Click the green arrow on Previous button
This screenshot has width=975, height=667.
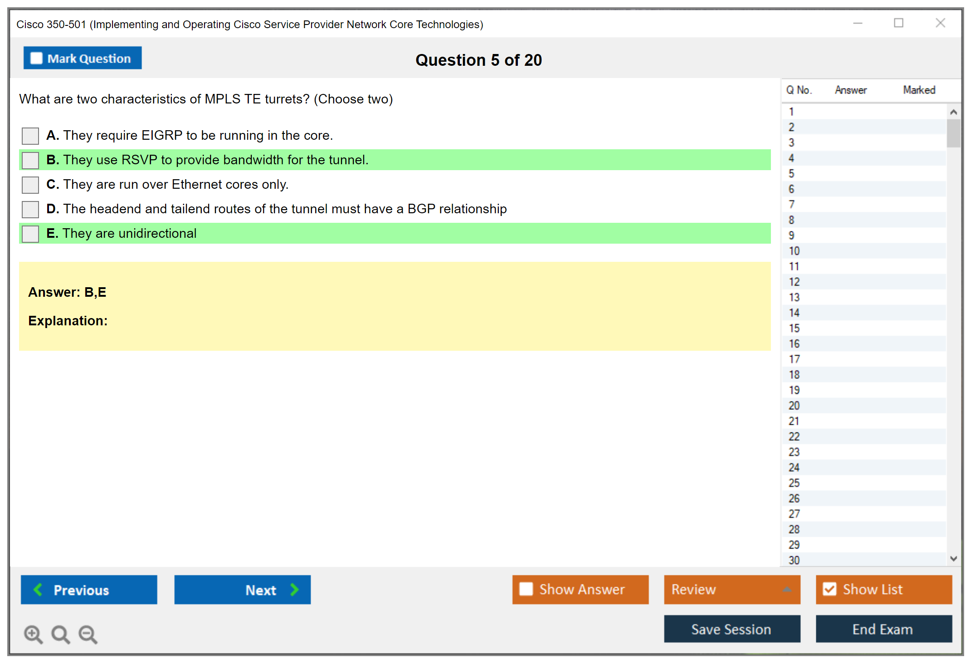[38, 589]
